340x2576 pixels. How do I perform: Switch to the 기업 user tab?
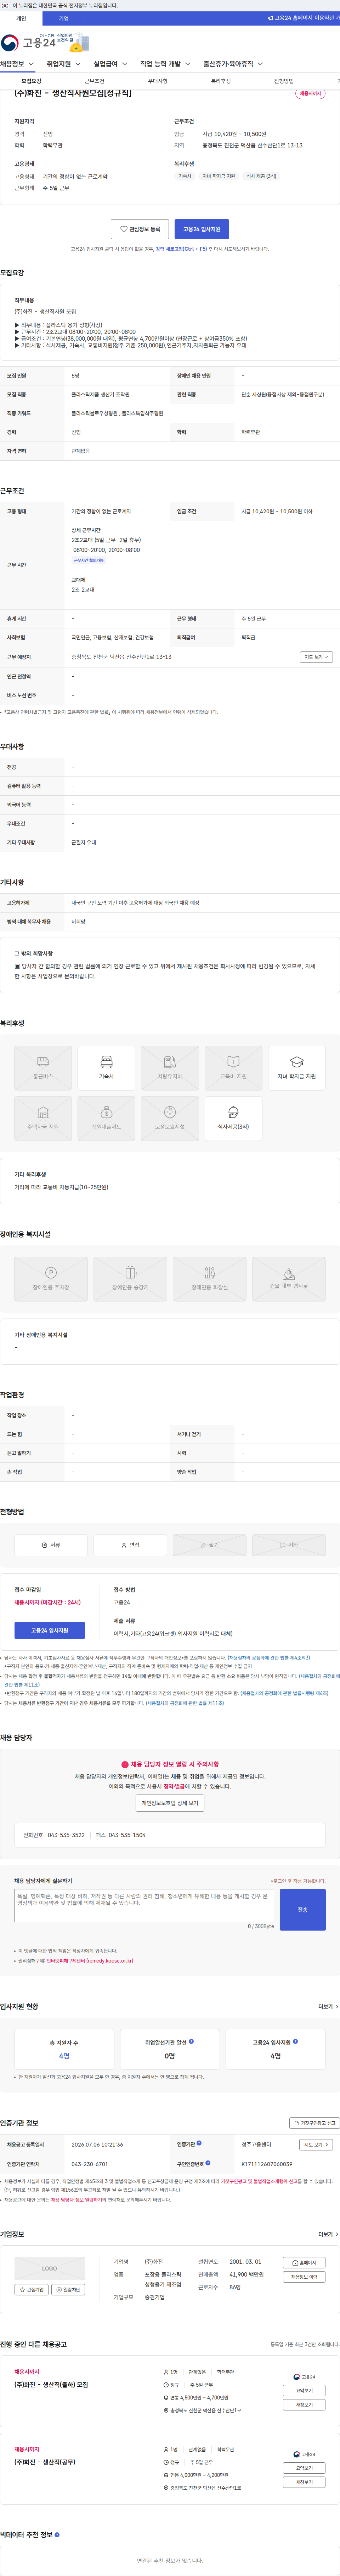pos(64,18)
